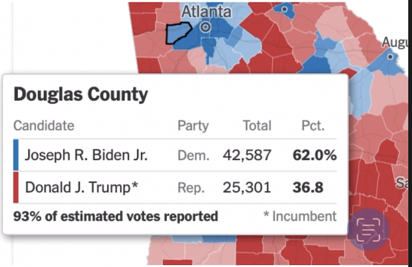
Task: Click the outlined Douglas County on map
Action: pyautogui.click(x=178, y=33)
